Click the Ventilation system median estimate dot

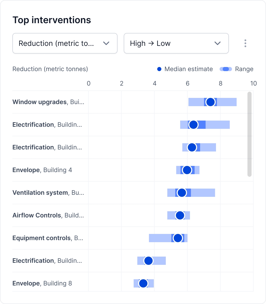(182, 193)
